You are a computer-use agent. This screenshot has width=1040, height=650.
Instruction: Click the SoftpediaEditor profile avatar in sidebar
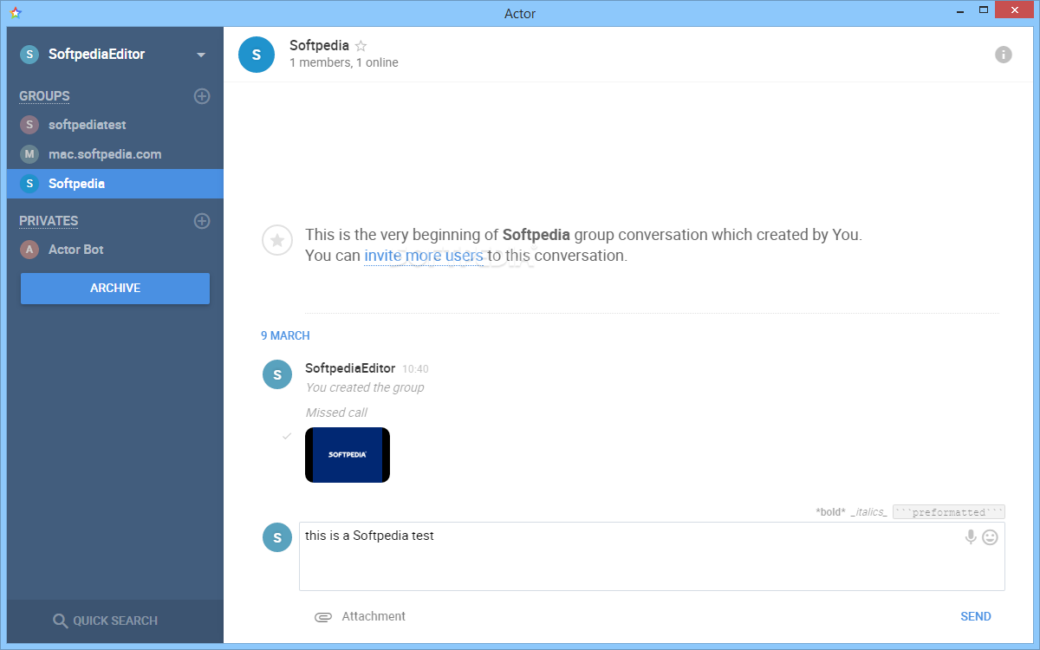pyautogui.click(x=29, y=55)
